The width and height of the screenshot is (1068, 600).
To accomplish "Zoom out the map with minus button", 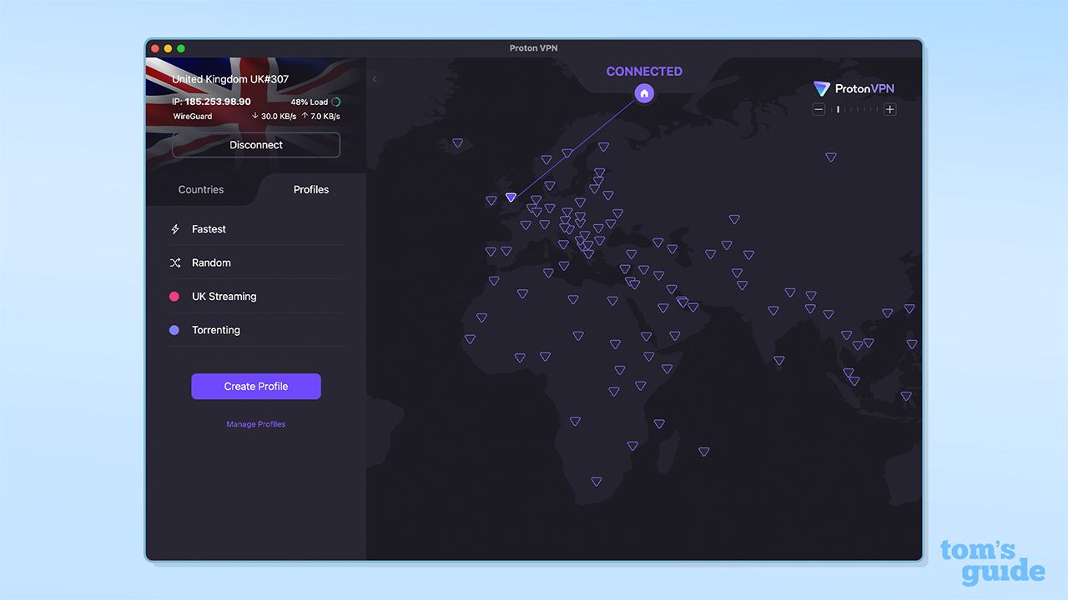I will click(x=819, y=109).
